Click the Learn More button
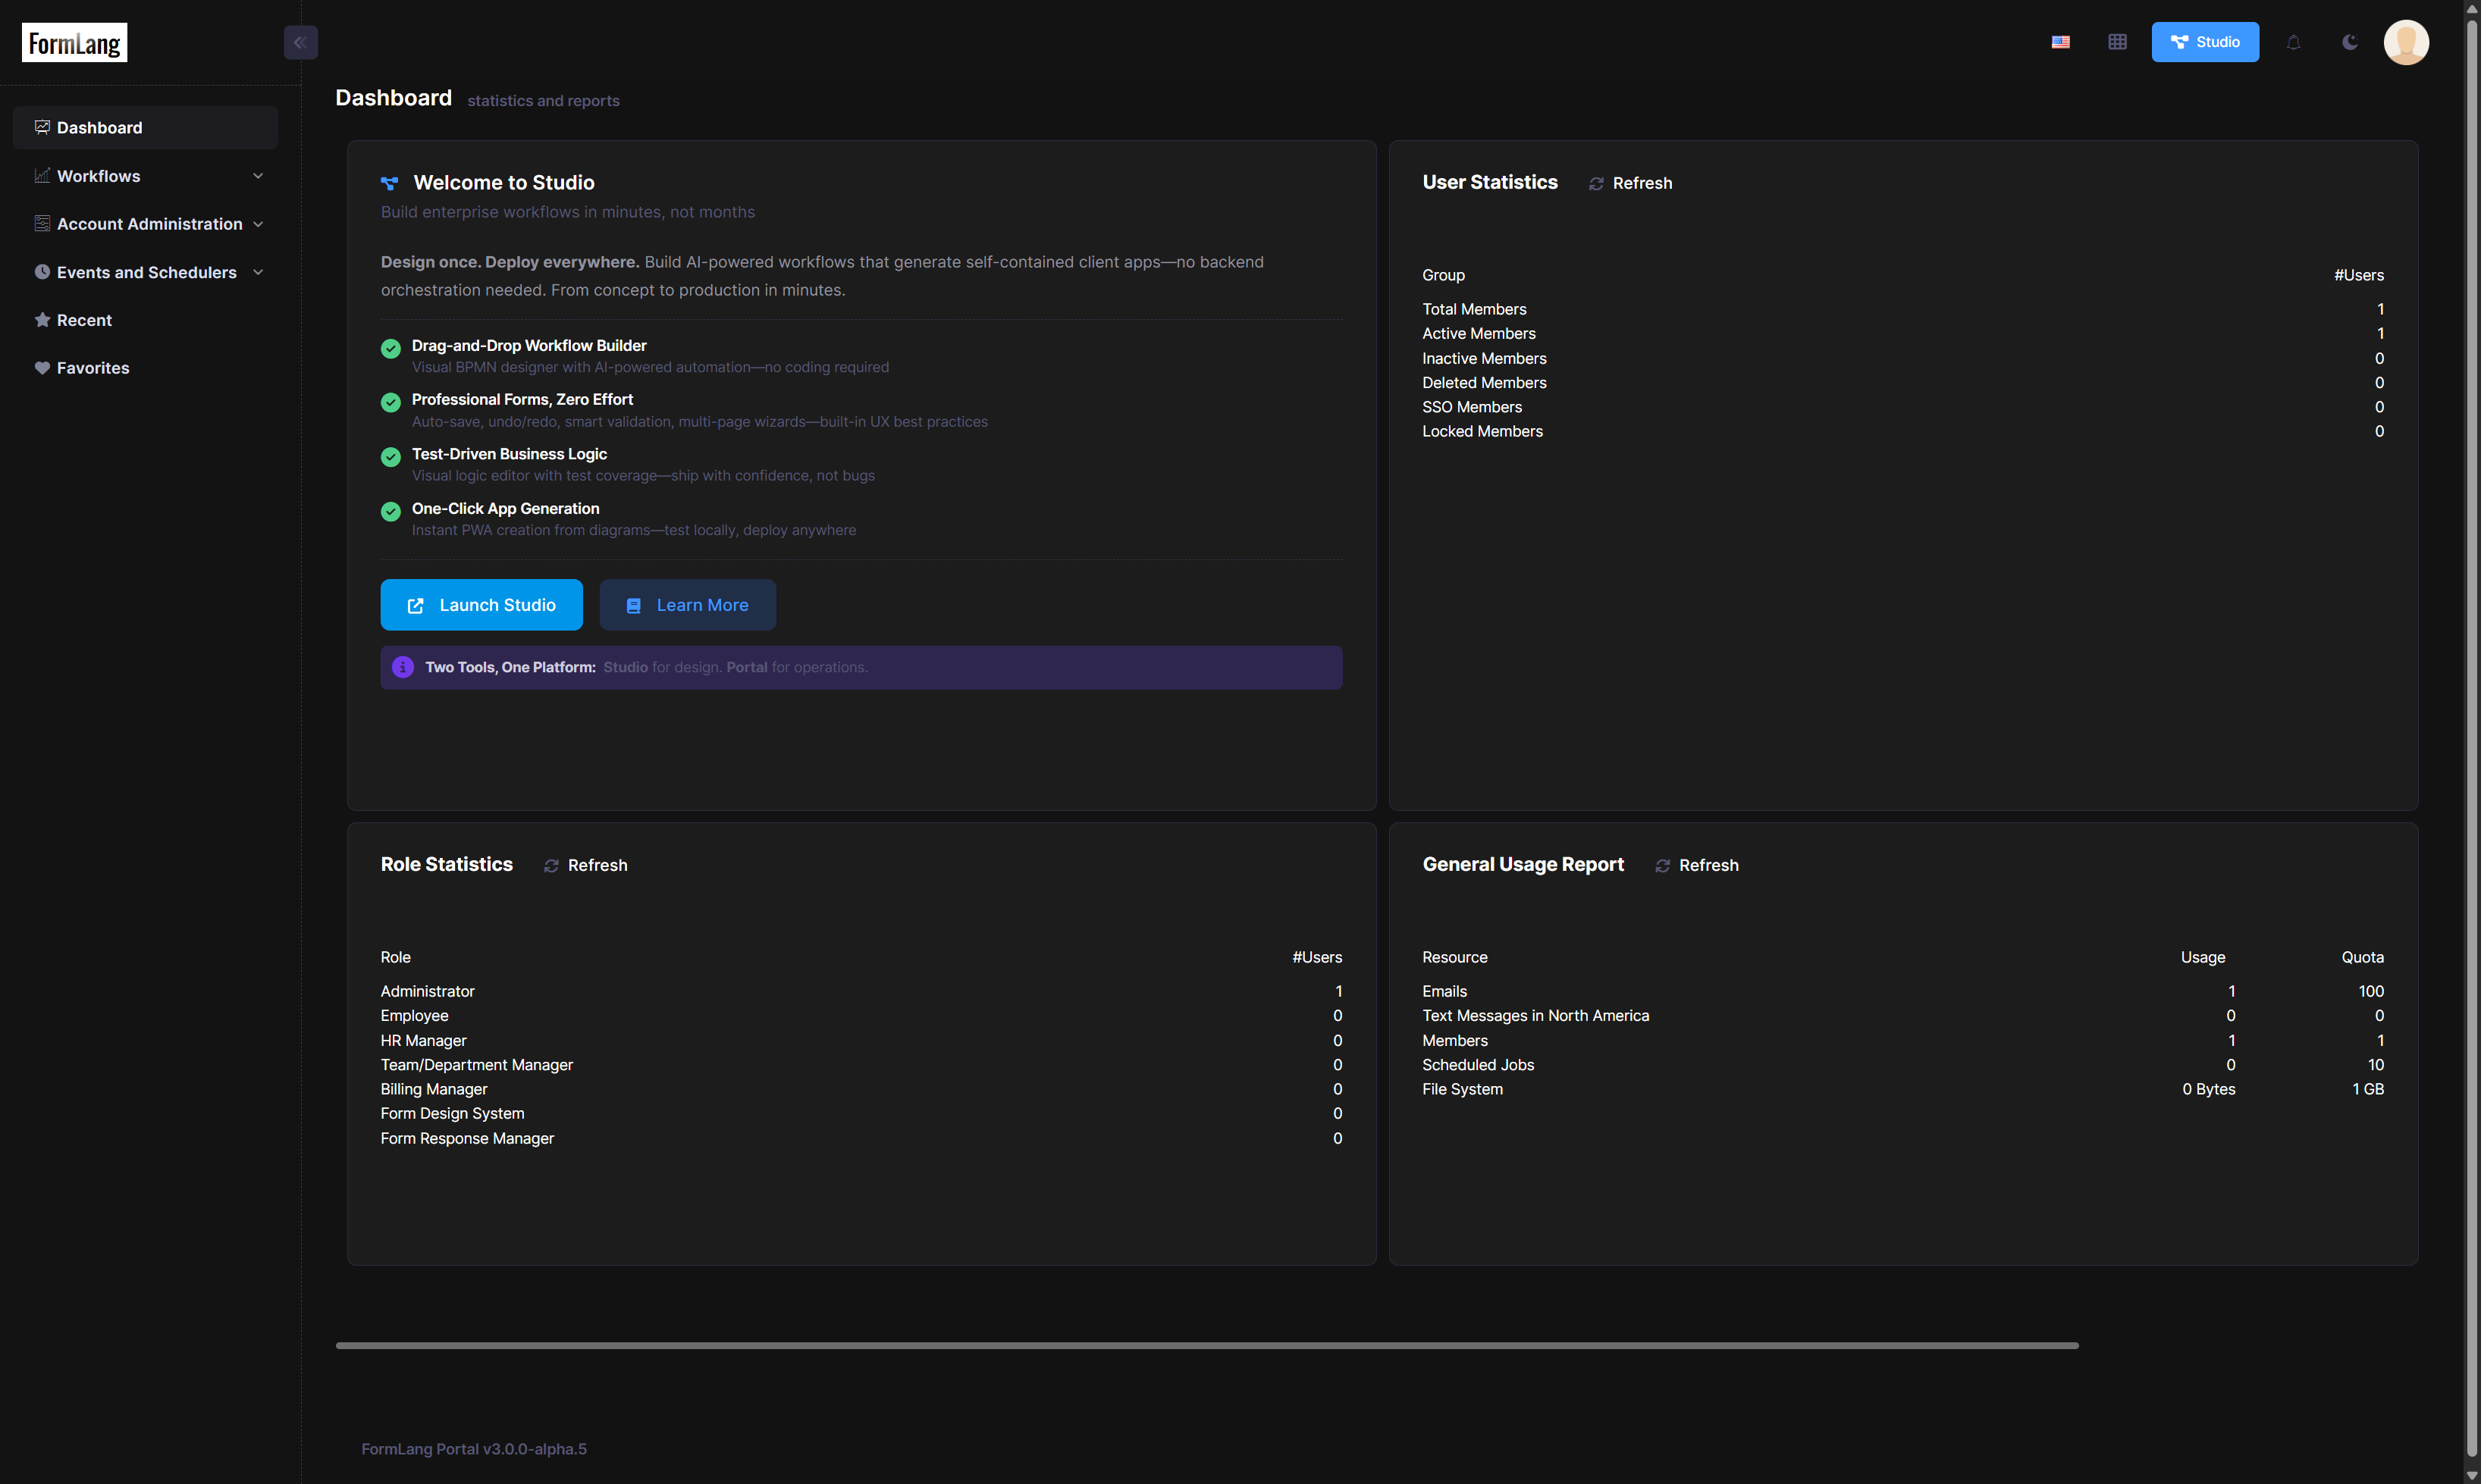The height and width of the screenshot is (1484, 2481). coord(687,605)
